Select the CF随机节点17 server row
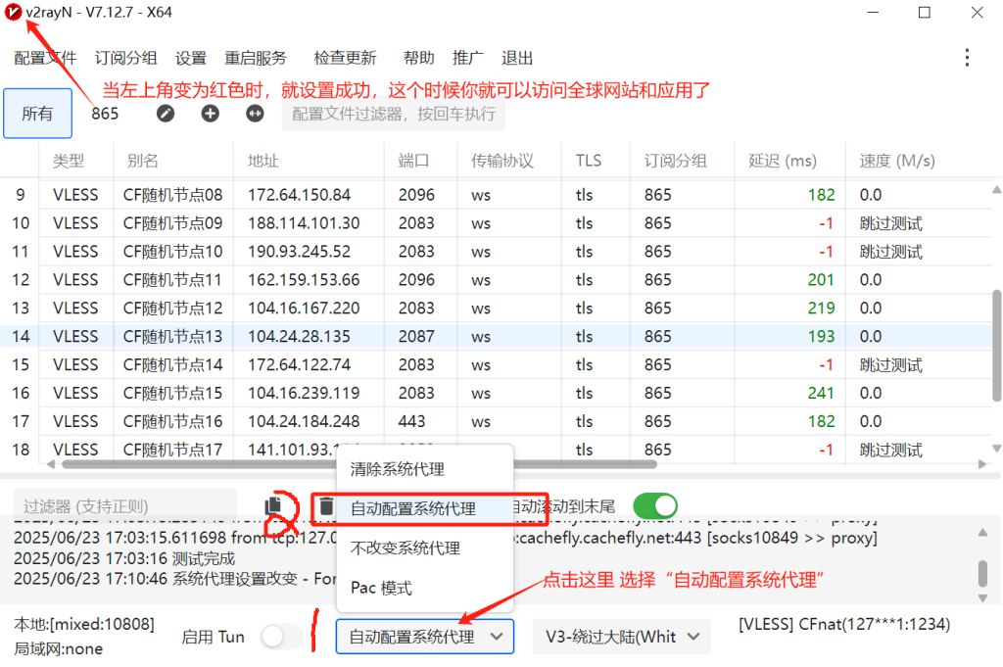 pyautogui.click(x=496, y=449)
